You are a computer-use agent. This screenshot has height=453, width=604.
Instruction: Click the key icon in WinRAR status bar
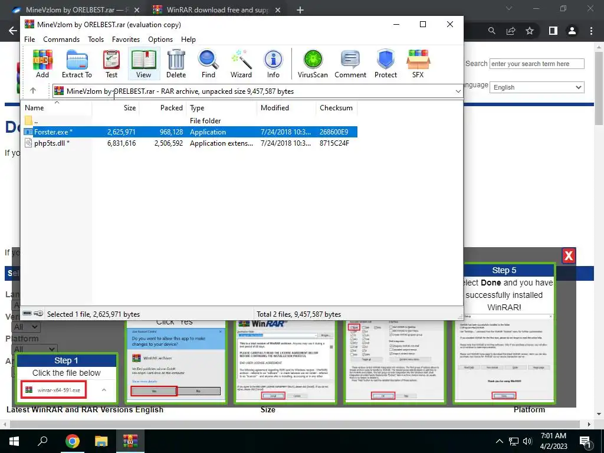(x=38, y=314)
